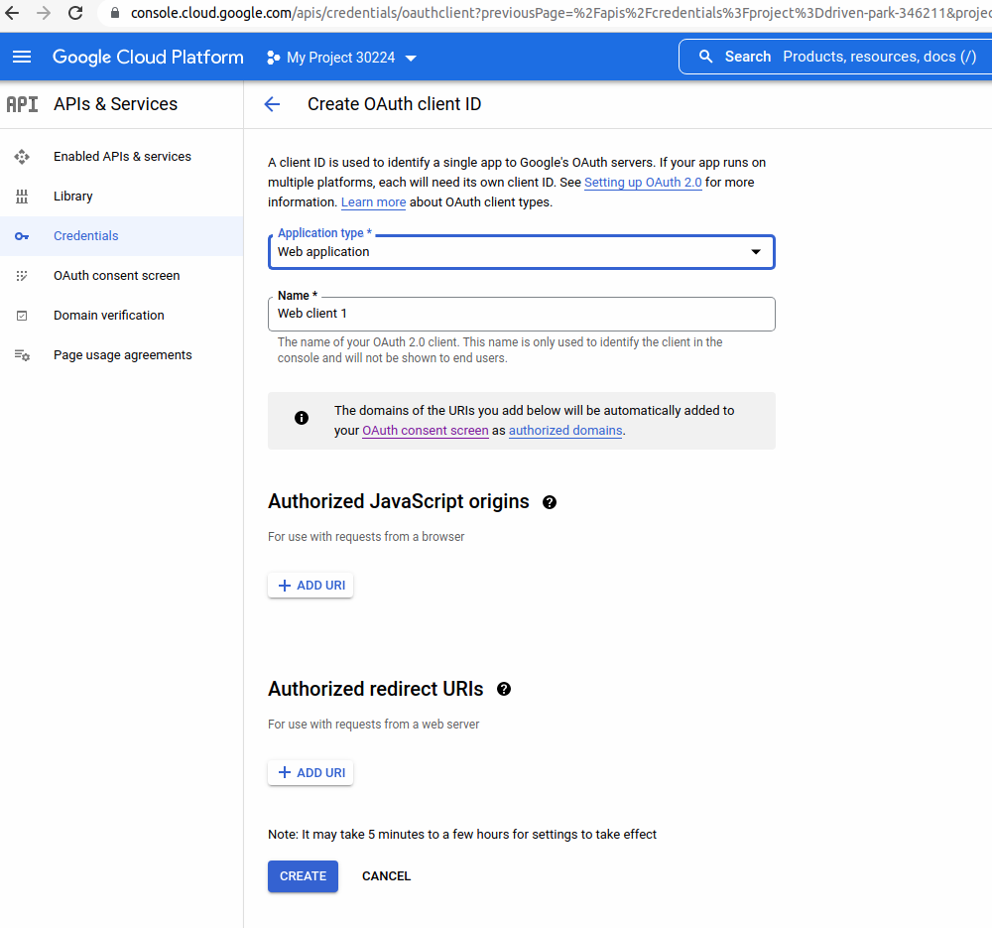This screenshot has width=992, height=928.
Task: Click the browser forward arrow
Action: coord(43,13)
